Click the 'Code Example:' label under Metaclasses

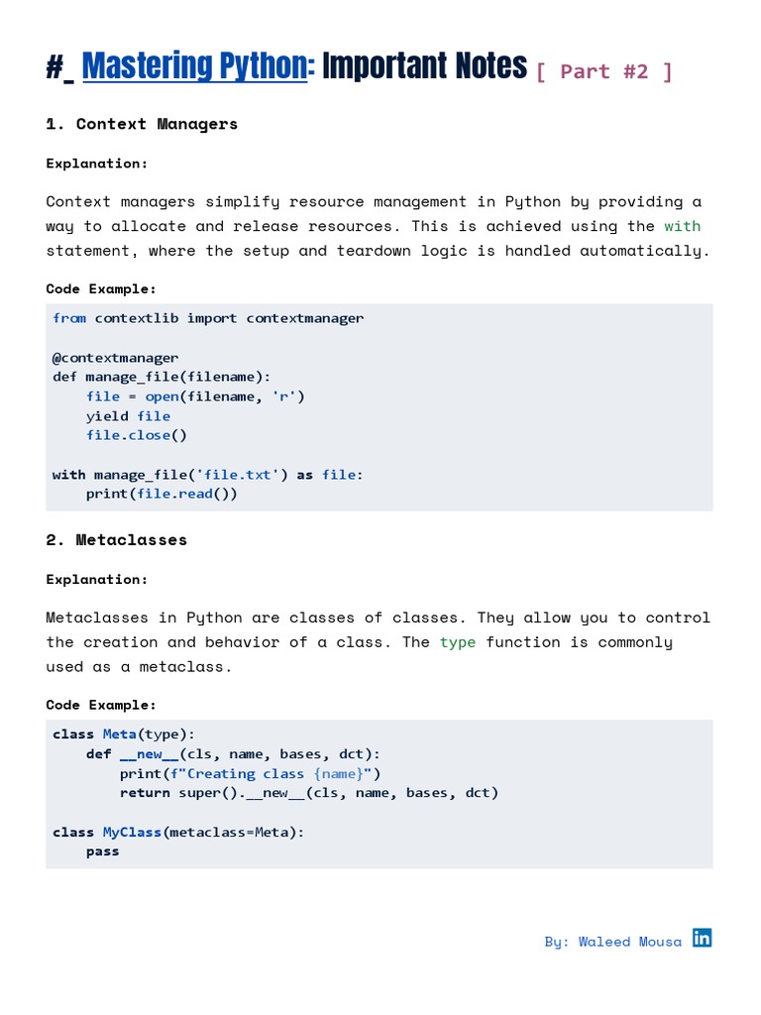click(x=101, y=705)
